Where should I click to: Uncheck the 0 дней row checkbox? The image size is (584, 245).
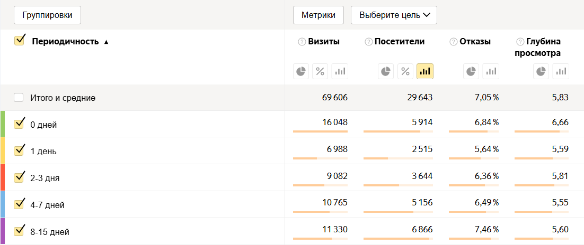19,124
